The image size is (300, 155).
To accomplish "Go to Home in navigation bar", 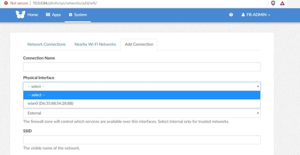I will click(33, 15).
